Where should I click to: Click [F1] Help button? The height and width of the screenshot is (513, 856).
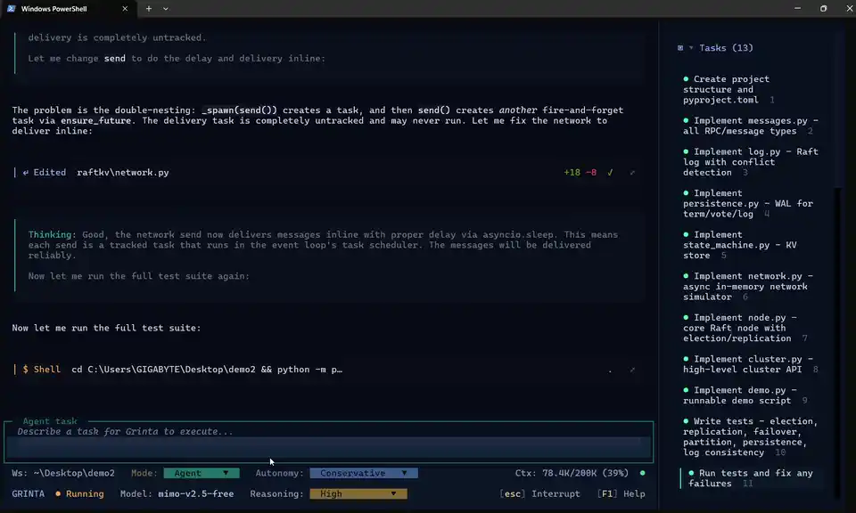(x=621, y=494)
